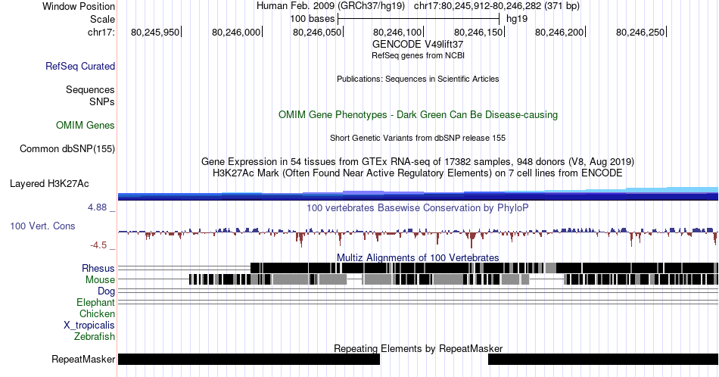
Task: Click the GENCODE V49lift37 track title
Action: pos(418,45)
